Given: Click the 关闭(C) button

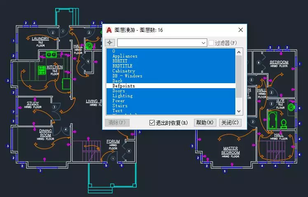Looking at the screenshot, I should [x=230, y=123].
